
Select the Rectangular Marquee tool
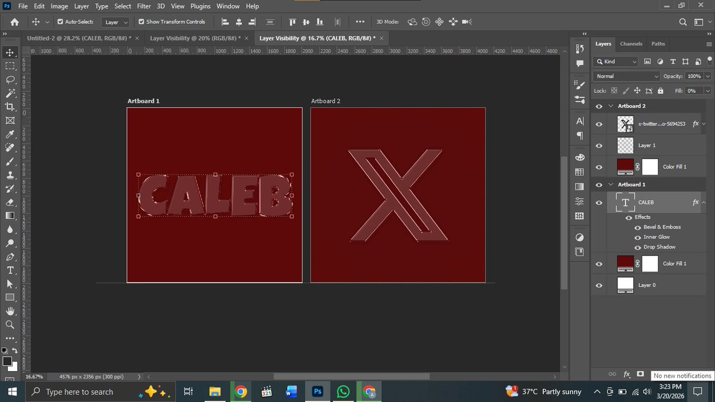[10, 66]
